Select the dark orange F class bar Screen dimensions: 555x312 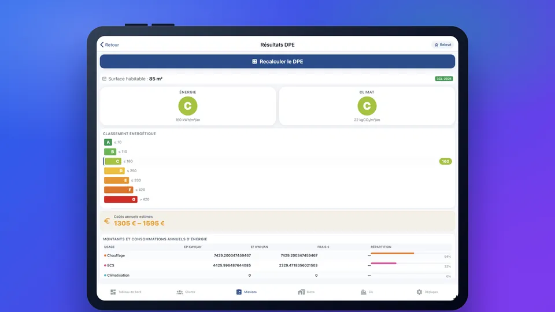click(119, 190)
